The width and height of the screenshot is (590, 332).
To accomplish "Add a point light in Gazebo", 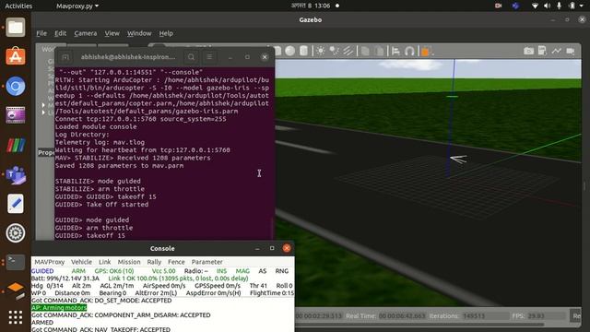I will tap(321, 51).
